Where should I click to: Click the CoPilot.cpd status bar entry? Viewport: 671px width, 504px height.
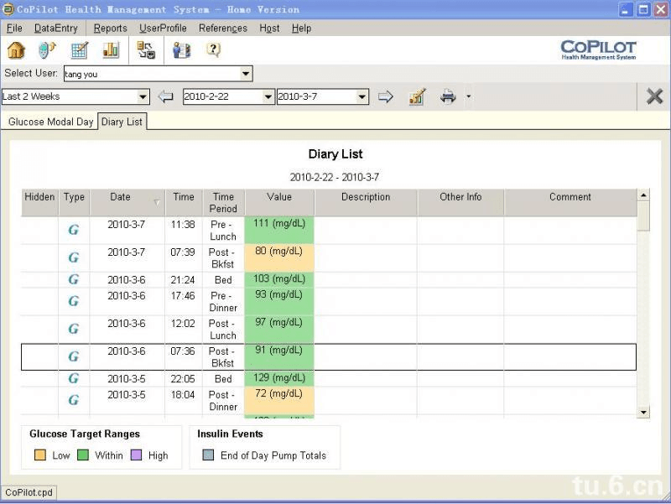(x=29, y=492)
